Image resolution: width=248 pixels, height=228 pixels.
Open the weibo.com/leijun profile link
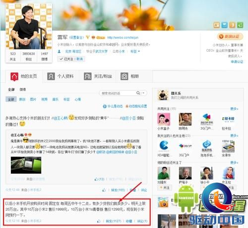tap(123, 38)
